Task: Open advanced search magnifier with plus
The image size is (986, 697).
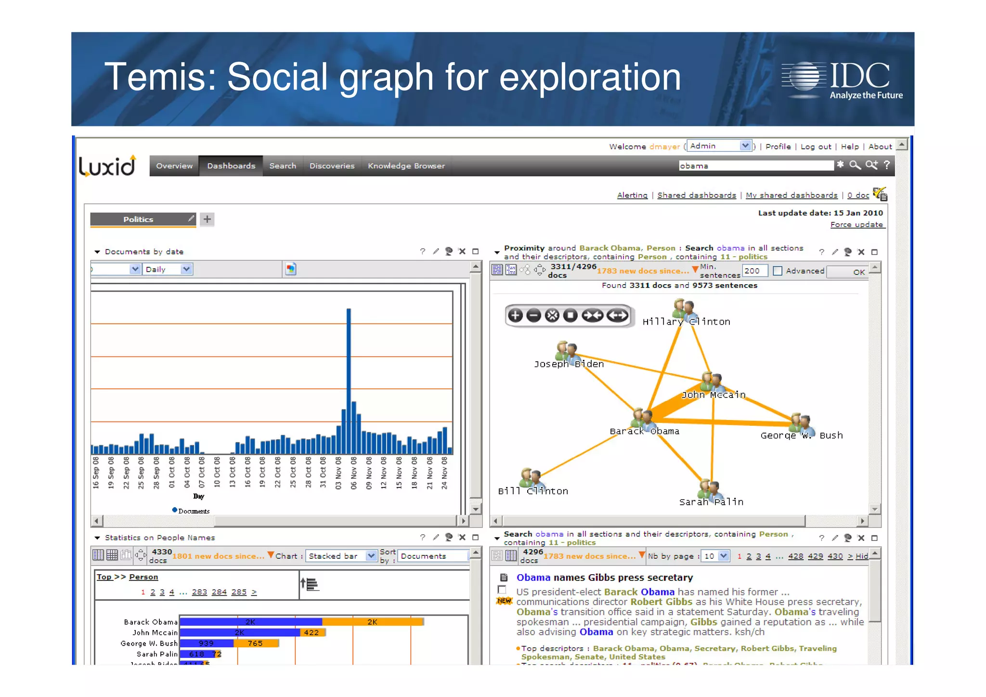Action: pyautogui.click(x=871, y=165)
